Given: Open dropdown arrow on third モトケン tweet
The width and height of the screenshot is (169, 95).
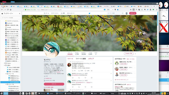Looking at the screenshot, I should pos(111,80).
